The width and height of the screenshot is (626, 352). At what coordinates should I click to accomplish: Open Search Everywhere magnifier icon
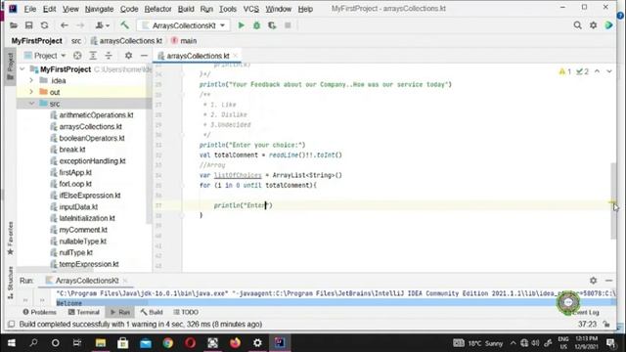(577, 25)
